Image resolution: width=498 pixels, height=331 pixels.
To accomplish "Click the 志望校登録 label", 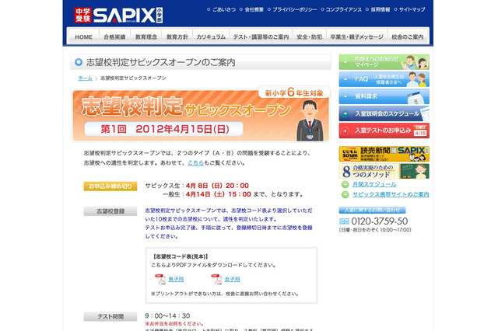I will (110, 211).
